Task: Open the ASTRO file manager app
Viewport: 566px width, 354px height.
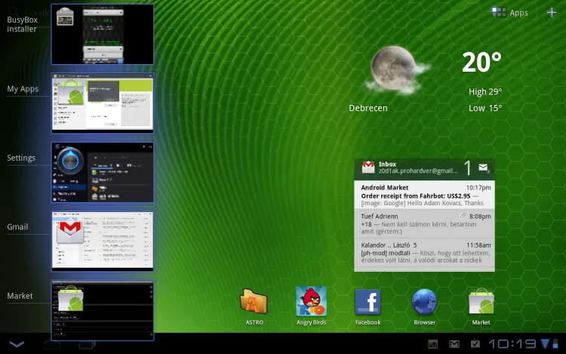Action: coord(254,303)
